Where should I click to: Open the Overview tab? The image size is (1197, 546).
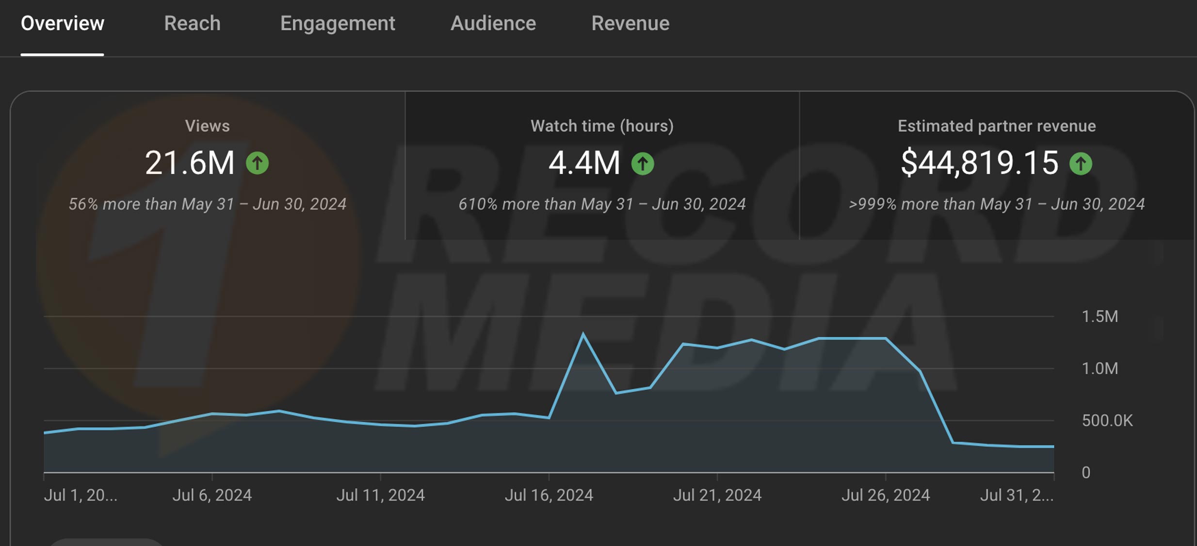[63, 23]
